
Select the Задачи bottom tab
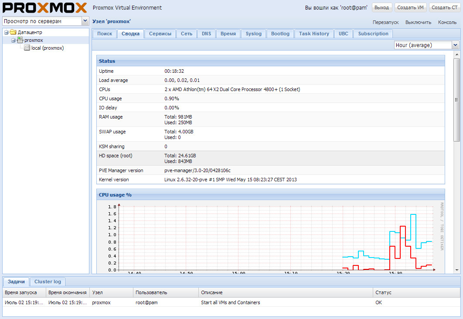click(16, 282)
